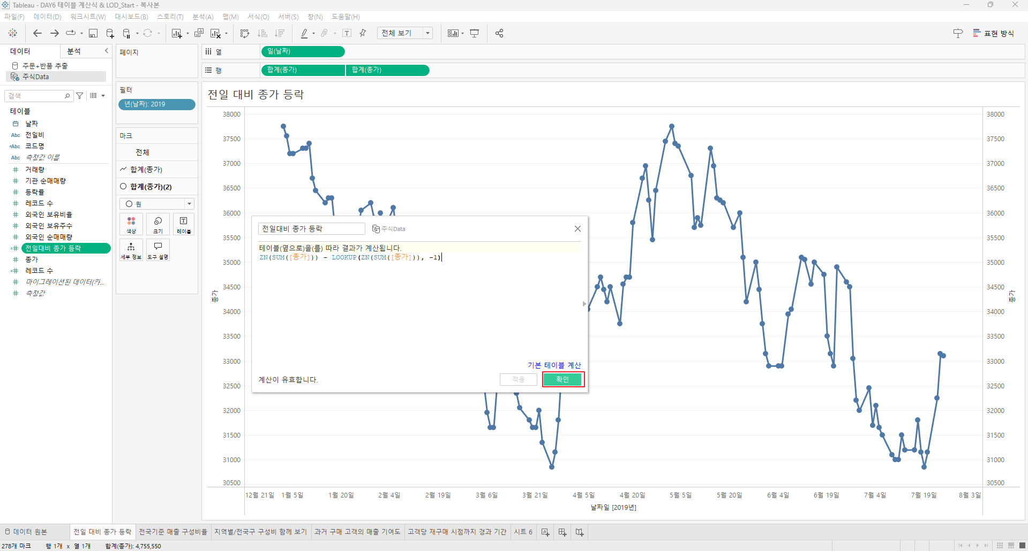Open show/hide cards dropdown arrow

click(462, 33)
